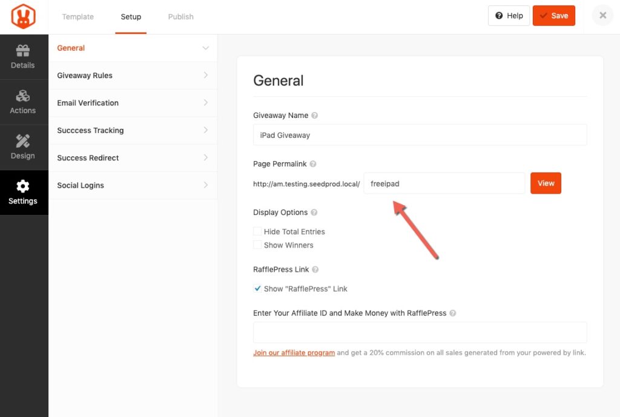
Task: Switch to the Template tab
Action: pos(78,16)
